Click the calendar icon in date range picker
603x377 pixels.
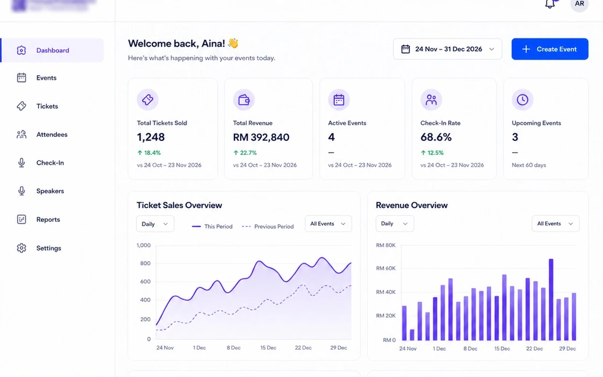tap(405, 49)
